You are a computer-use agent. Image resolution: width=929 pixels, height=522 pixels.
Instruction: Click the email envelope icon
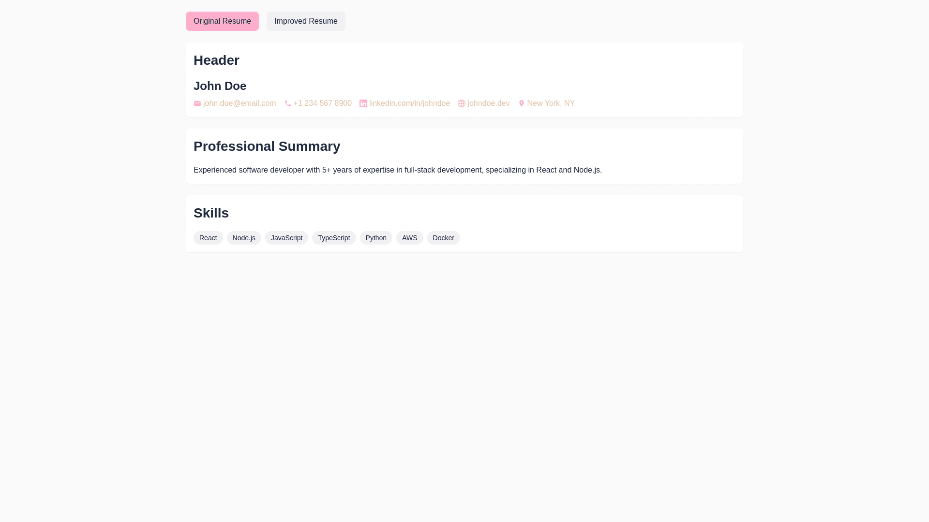pyautogui.click(x=197, y=103)
